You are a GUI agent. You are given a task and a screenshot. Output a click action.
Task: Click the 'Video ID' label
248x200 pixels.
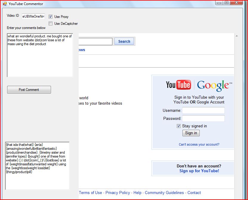coord(13,16)
